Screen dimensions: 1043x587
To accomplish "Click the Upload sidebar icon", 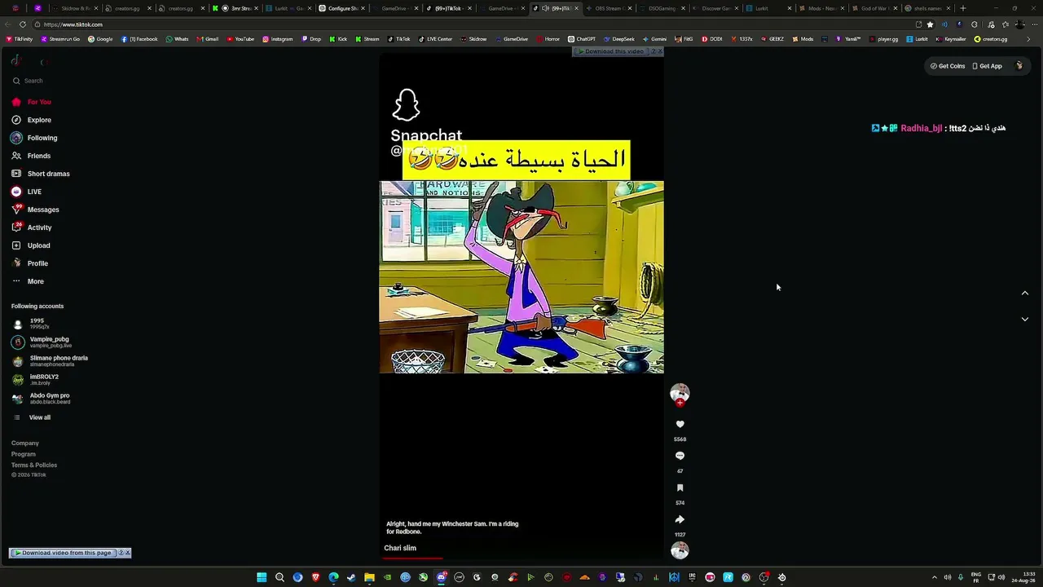I will pyautogui.click(x=16, y=245).
